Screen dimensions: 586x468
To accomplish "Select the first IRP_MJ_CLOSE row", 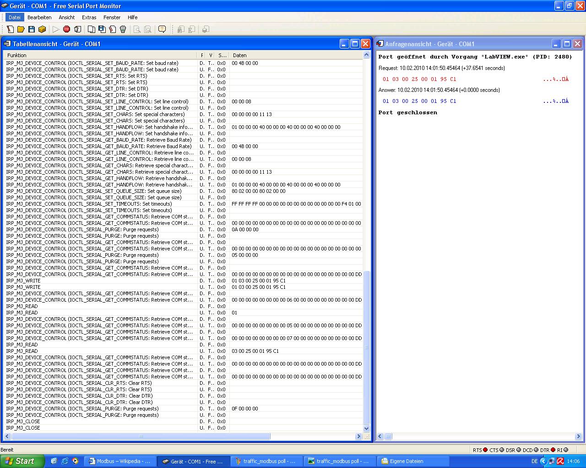I will (x=183, y=421).
